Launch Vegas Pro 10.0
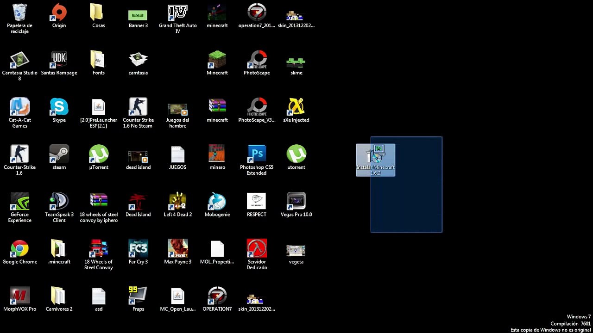Viewport: 593px width, 333px height. pyautogui.click(x=296, y=205)
